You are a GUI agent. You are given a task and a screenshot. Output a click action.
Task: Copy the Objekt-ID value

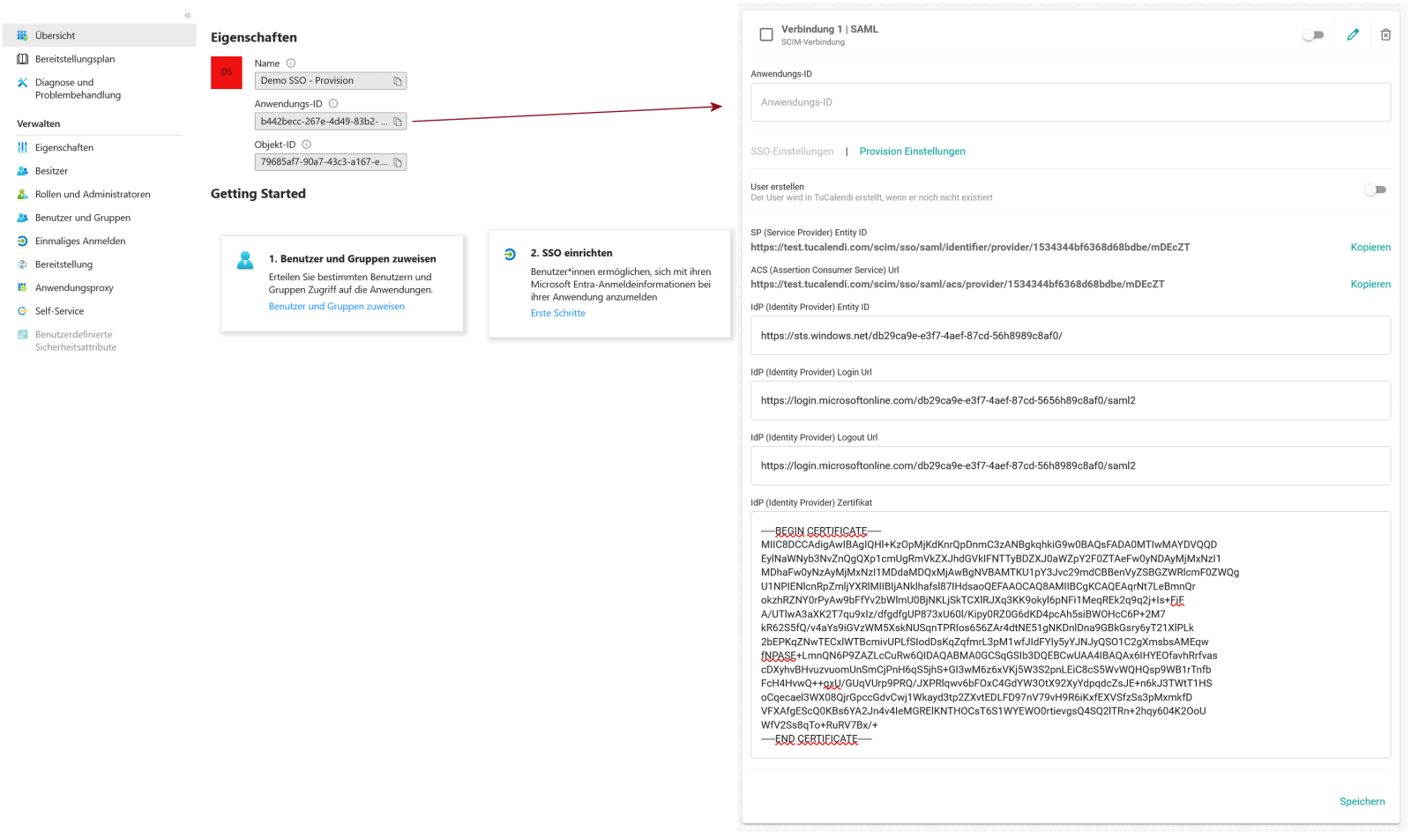click(x=398, y=162)
